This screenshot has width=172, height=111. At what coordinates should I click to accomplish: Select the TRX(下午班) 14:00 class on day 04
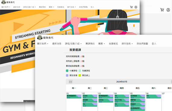pyautogui.click(x=122, y=101)
